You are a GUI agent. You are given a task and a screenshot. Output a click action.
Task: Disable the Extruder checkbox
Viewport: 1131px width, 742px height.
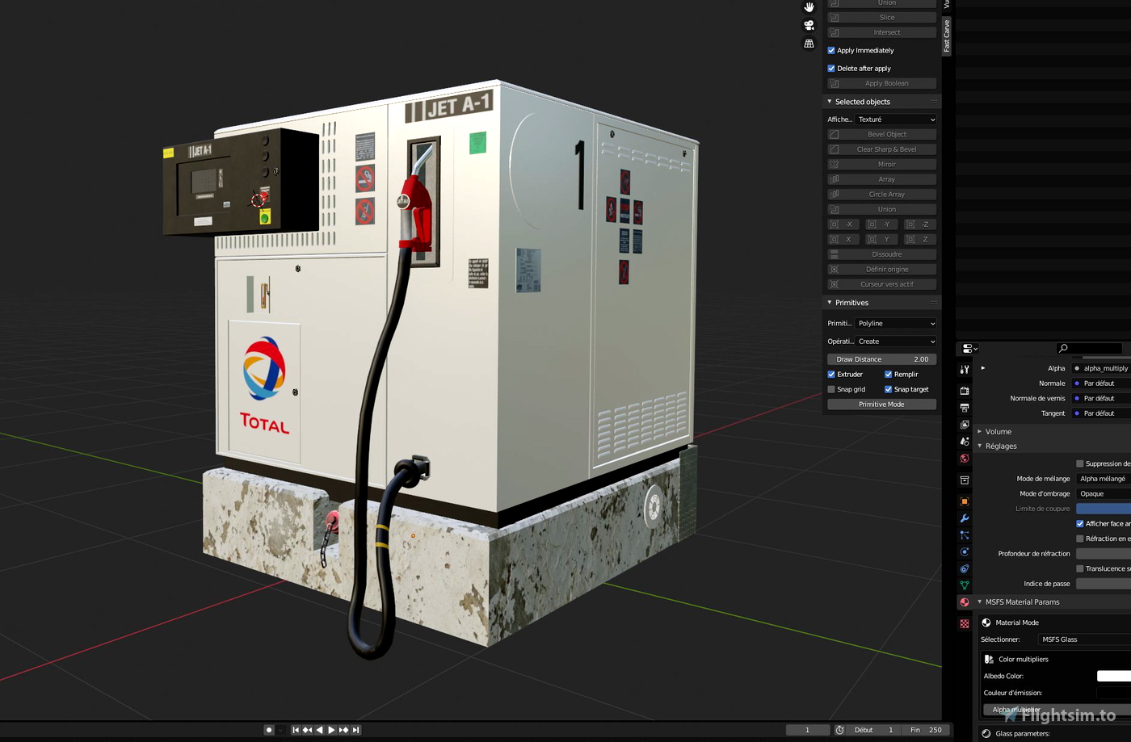click(831, 375)
